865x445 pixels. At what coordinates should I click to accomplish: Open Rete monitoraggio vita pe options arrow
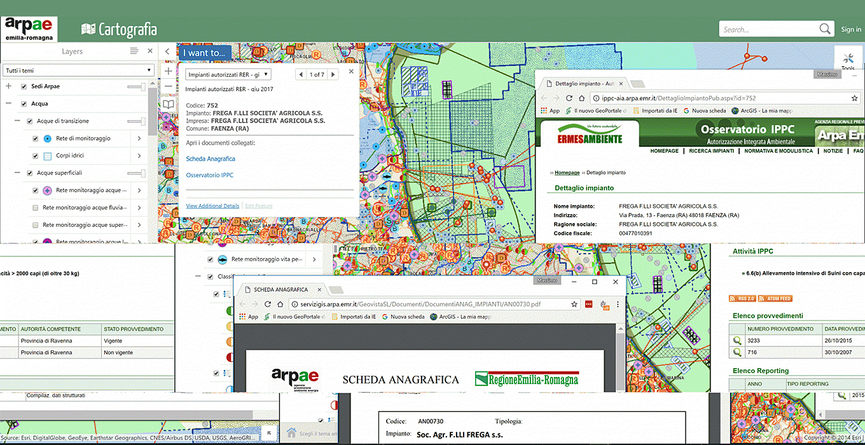314,259
